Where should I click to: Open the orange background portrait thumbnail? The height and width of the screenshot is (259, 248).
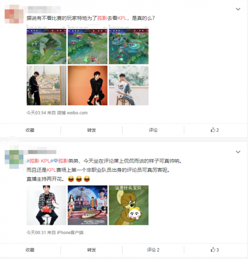88,85
